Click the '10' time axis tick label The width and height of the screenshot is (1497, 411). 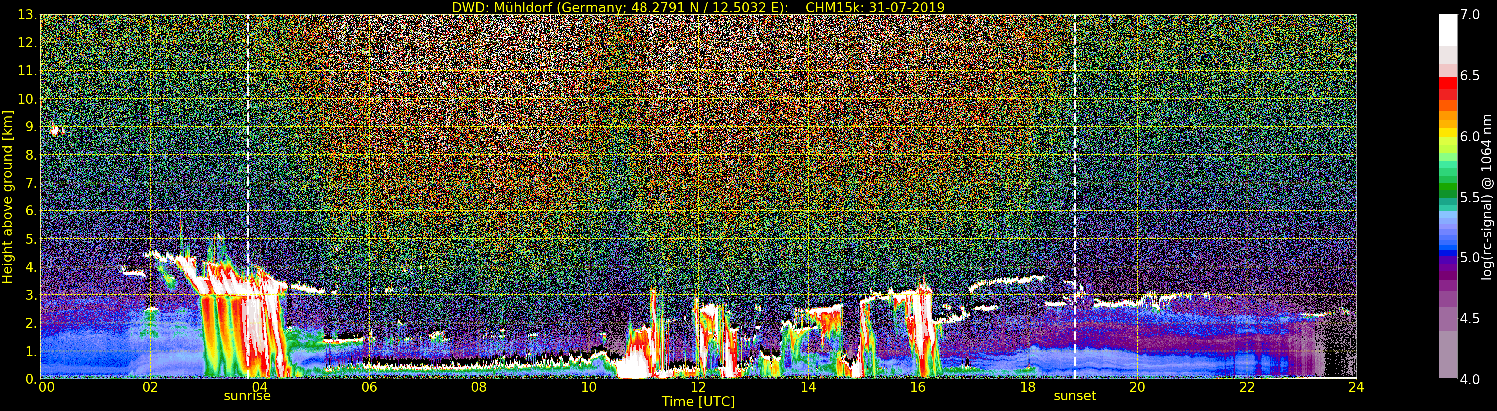click(x=589, y=387)
